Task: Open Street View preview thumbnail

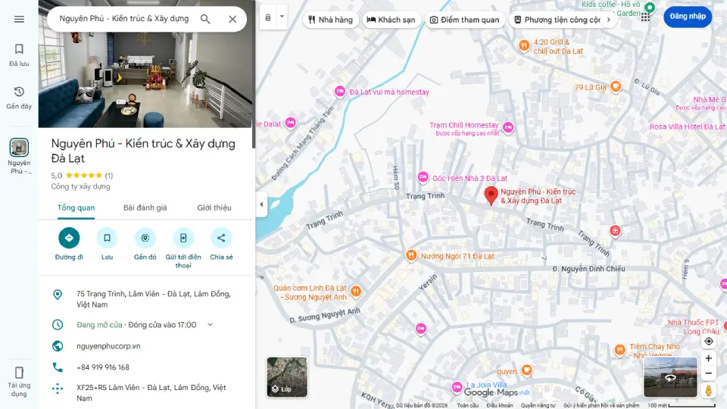Action: [670, 377]
